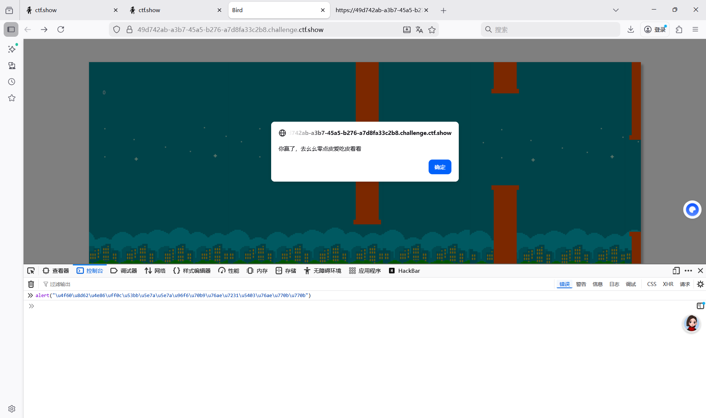Open synced tabs in the sidebar
The image size is (706, 418).
coord(12,65)
